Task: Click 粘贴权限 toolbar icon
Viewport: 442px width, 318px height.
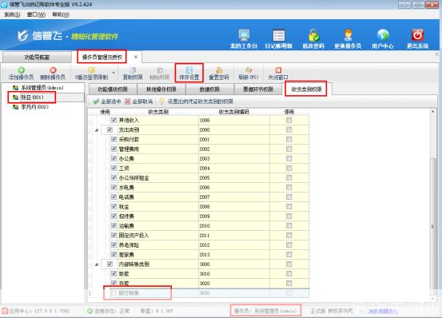Action: (160, 70)
